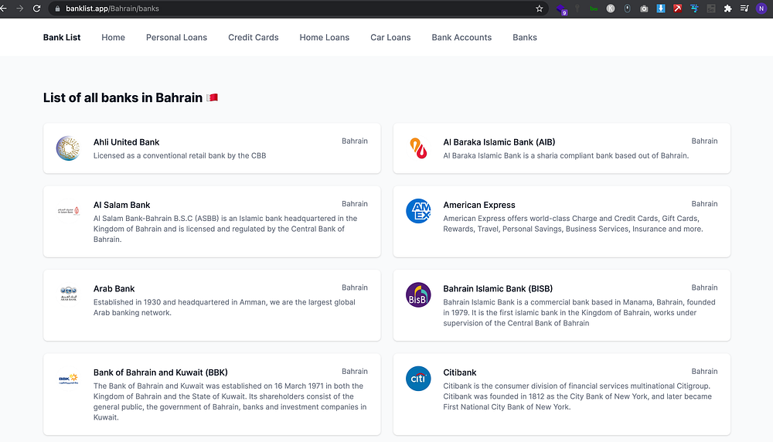Open Al Baraka Islamic Bank (AIB) title
The width and height of the screenshot is (773, 442).
pyautogui.click(x=499, y=142)
